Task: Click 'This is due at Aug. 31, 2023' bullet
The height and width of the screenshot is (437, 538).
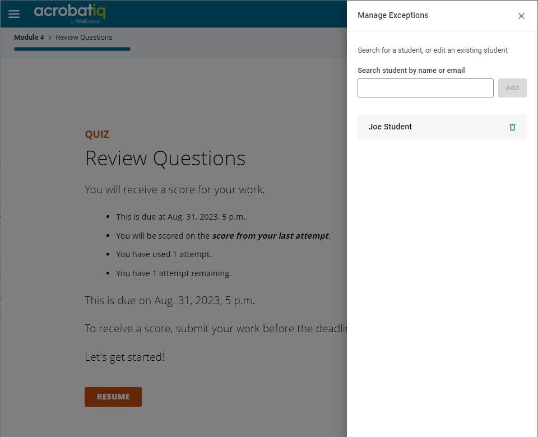Action: [x=182, y=217]
